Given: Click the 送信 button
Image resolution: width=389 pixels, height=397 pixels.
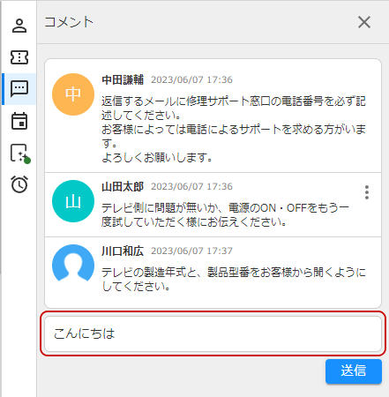Looking at the screenshot, I should (354, 371).
